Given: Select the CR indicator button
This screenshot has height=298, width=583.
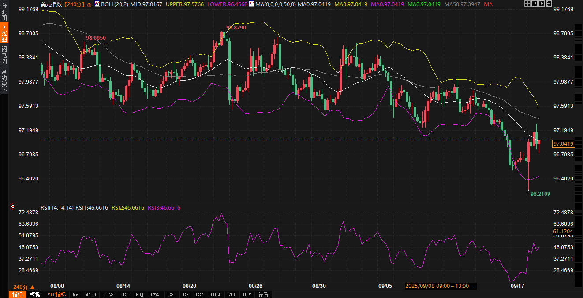Looking at the screenshot, I should 186,294.
